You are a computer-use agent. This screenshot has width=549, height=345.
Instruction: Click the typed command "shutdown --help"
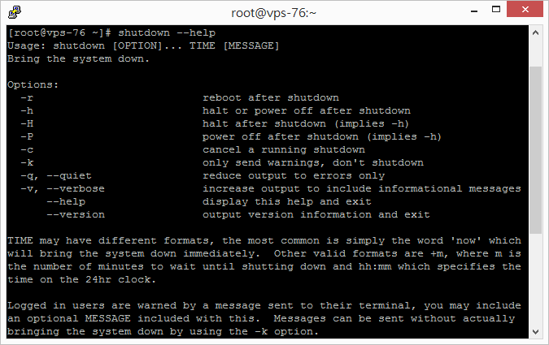point(167,32)
